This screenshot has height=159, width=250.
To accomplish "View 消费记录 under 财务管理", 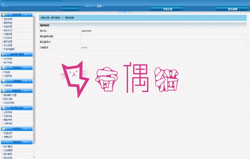I will pos(8,137).
